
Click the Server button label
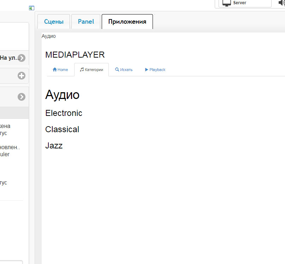(239, 3)
